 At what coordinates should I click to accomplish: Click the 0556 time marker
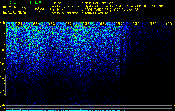pos(103,24)
